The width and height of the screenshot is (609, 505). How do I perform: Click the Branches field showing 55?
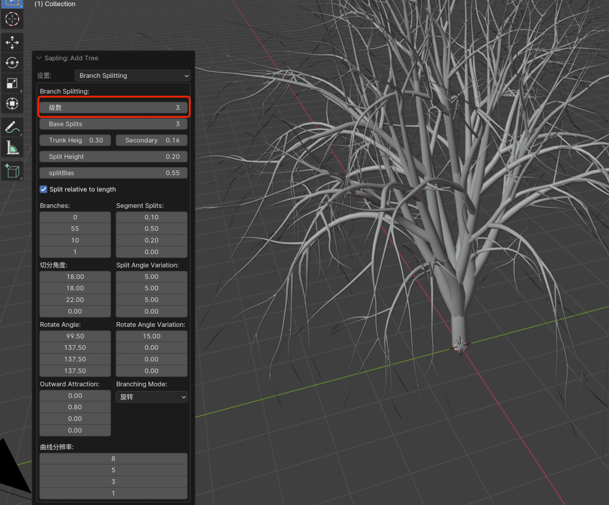coord(75,229)
